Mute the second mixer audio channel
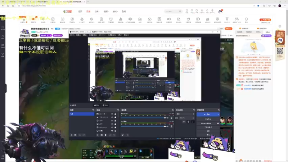The height and width of the screenshot is (162, 288). (167, 126)
